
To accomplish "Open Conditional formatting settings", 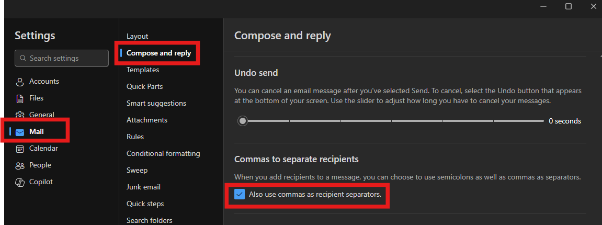I will [163, 154].
